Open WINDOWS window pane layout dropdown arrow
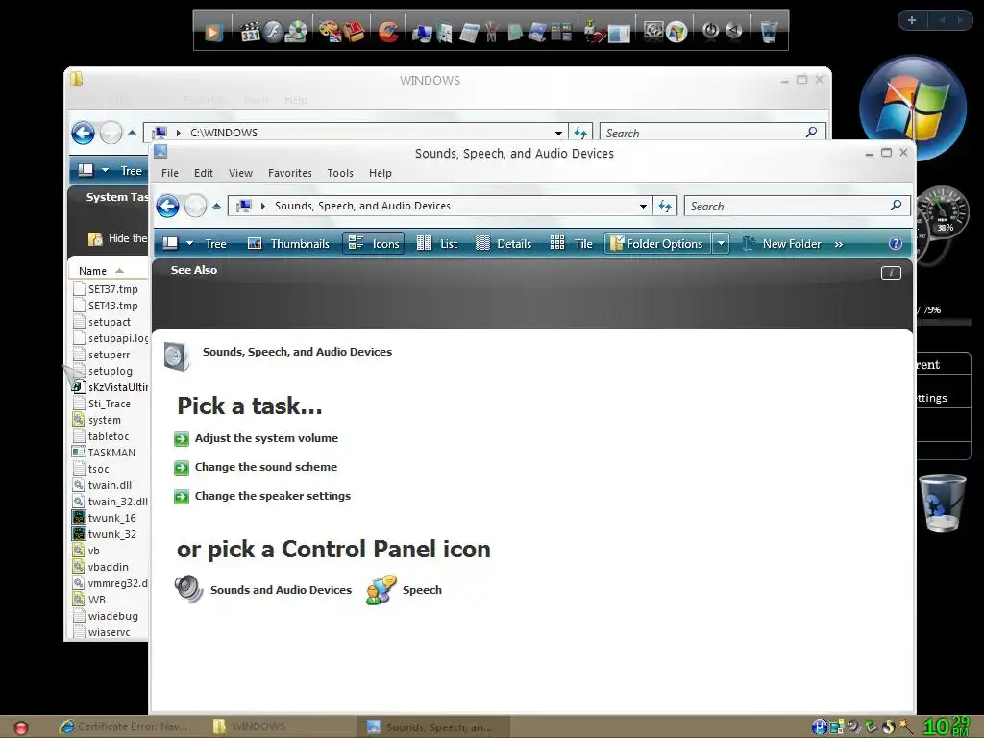 coord(106,171)
